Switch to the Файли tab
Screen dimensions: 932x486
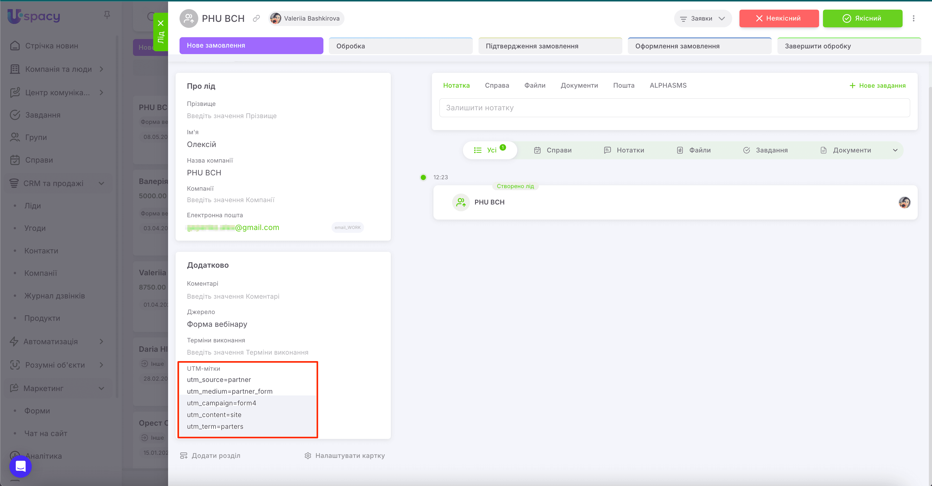(534, 85)
